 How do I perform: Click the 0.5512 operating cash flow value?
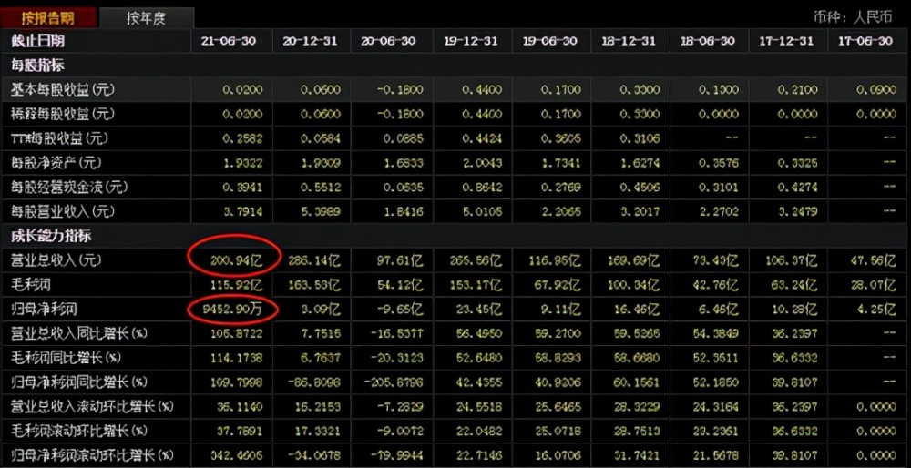click(322, 188)
